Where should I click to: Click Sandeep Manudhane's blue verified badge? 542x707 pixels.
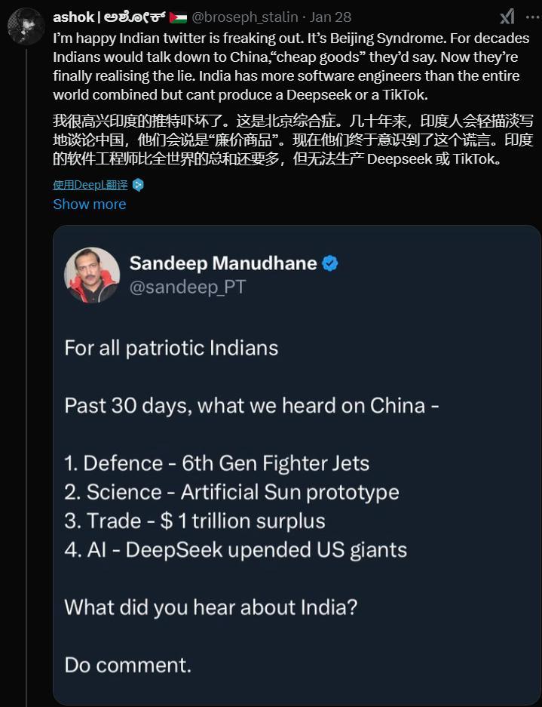coord(330,263)
